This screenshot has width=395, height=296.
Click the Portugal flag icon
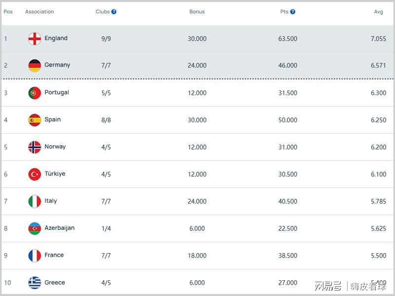(35, 93)
